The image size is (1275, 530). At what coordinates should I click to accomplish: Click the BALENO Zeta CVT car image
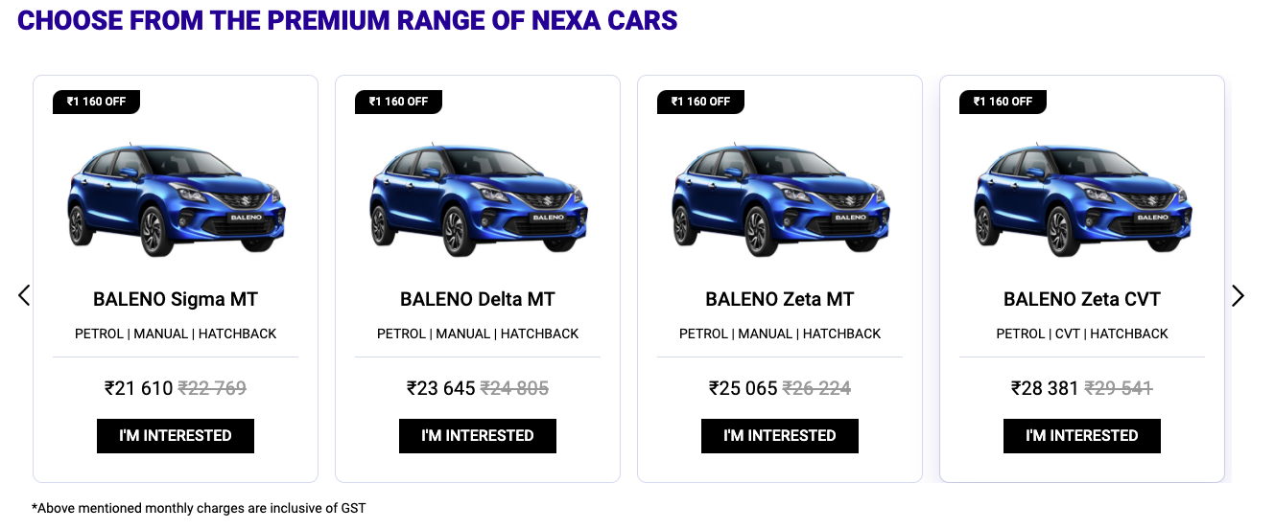1082,196
